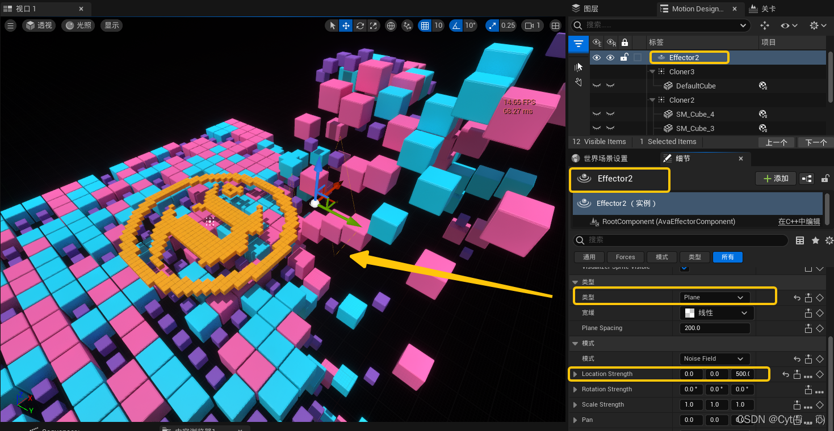Open outliner eye view options dropdown

789,26
